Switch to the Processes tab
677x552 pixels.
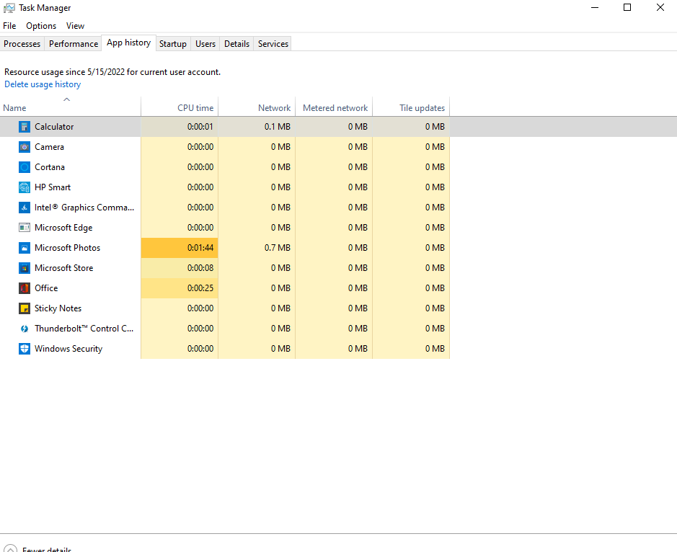[22, 43]
